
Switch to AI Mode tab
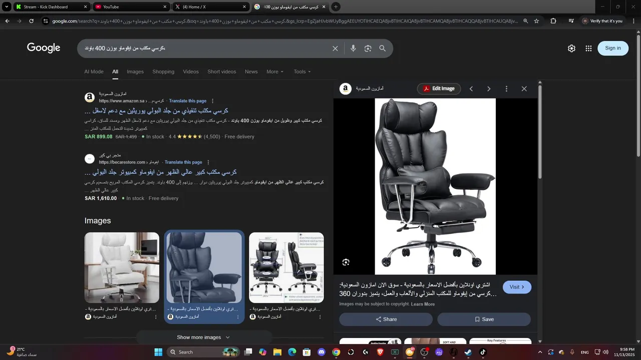coord(94,71)
